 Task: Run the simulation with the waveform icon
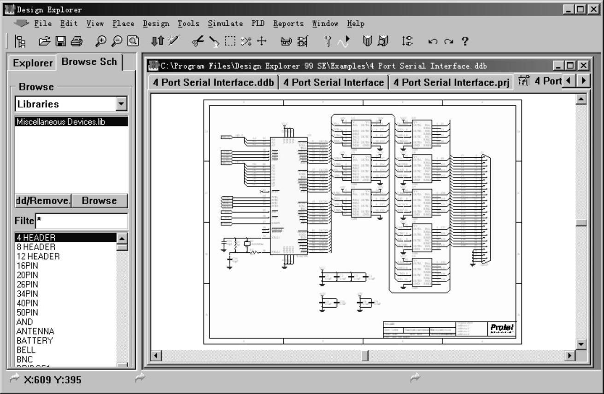point(343,41)
